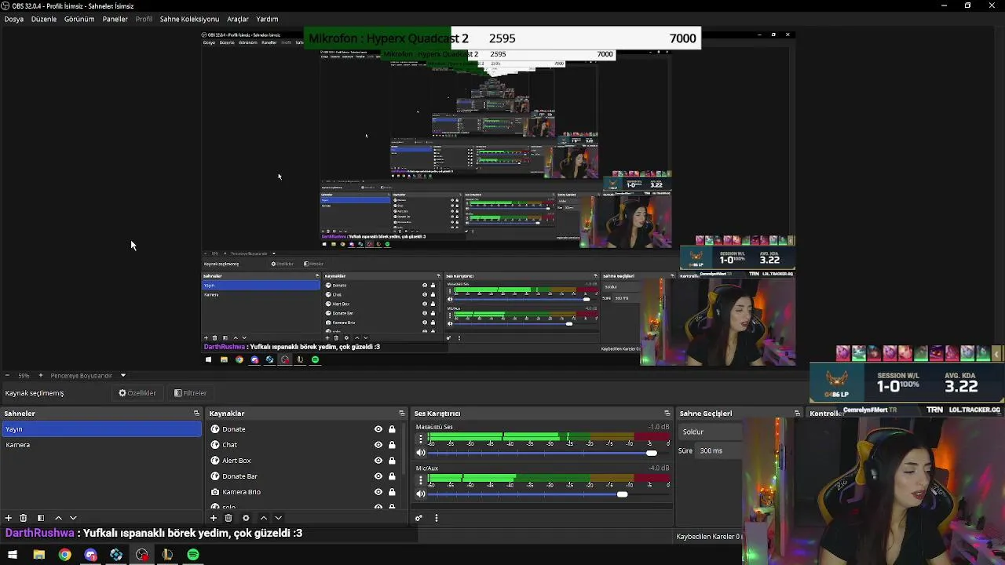Open advanced audio properties gears icon
This screenshot has width=1005, height=565.
click(x=418, y=518)
